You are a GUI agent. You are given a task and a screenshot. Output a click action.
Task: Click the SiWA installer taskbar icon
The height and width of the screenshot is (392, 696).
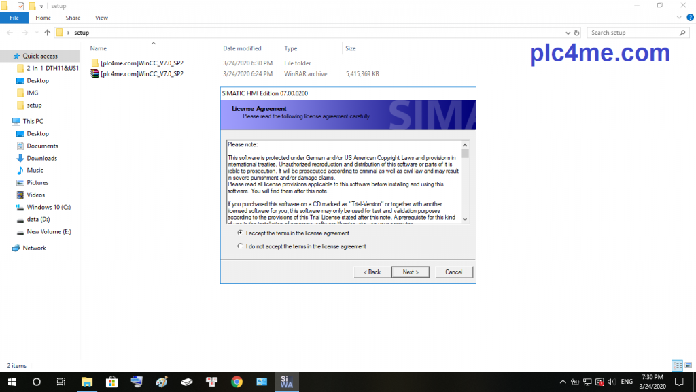pyautogui.click(x=285, y=382)
